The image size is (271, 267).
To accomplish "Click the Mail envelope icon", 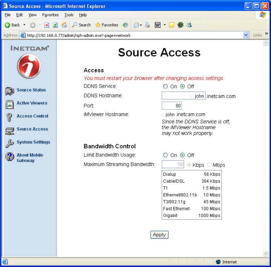I will point(136,25).
